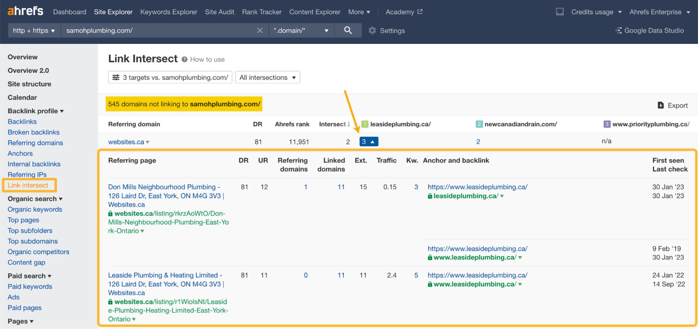Open Referring IPs report
This screenshot has height=329, width=698.
27,175
